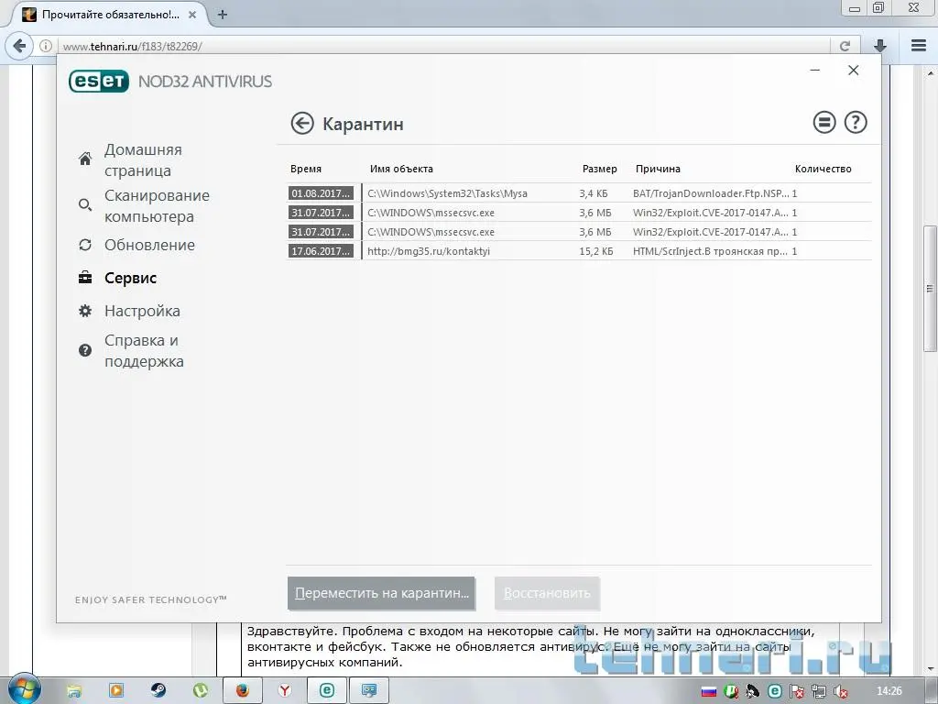Open uTorrent from the taskbar
The width and height of the screenshot is (938, 704).
(201, 691)
